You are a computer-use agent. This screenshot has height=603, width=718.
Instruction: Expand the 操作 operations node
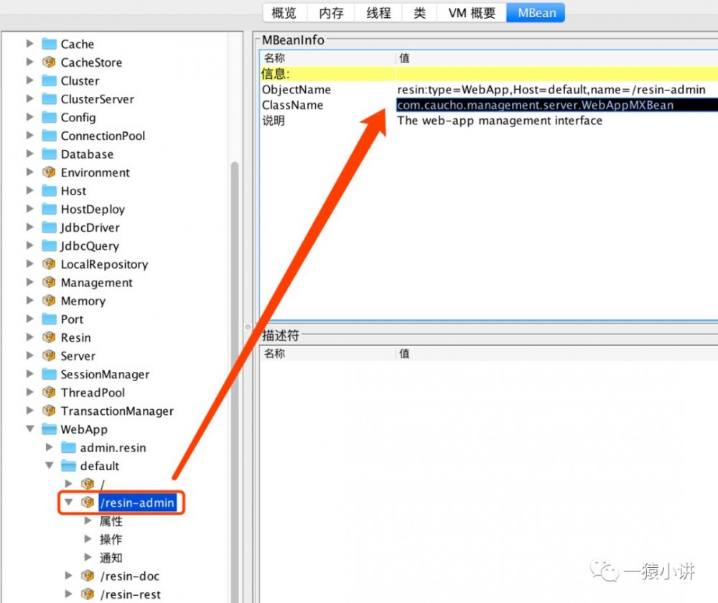coord(88,539)
